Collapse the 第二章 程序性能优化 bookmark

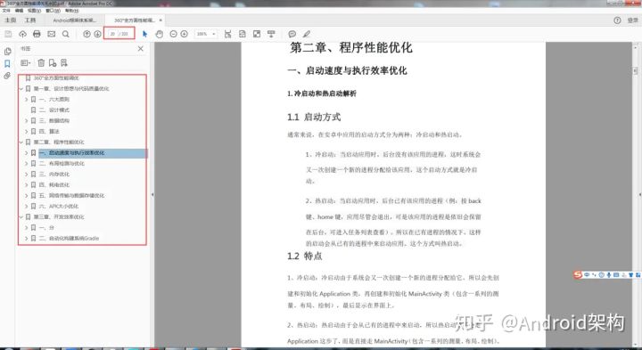21,142
